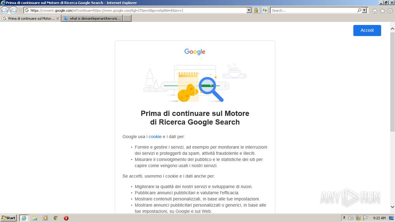Click the red Opera taskbar icon
This screenshot has width=395, height=222.
(x=66, y=218)
